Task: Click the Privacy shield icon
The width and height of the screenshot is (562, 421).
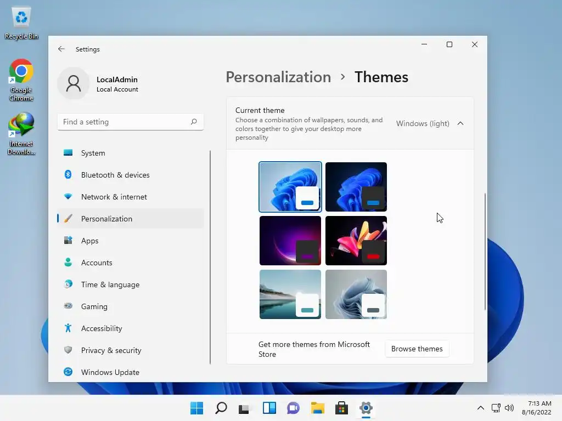Action: (x=68, y=350)
